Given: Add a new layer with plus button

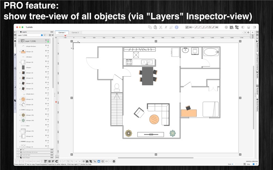Looking at the screenshot, I should click(45, 35).
